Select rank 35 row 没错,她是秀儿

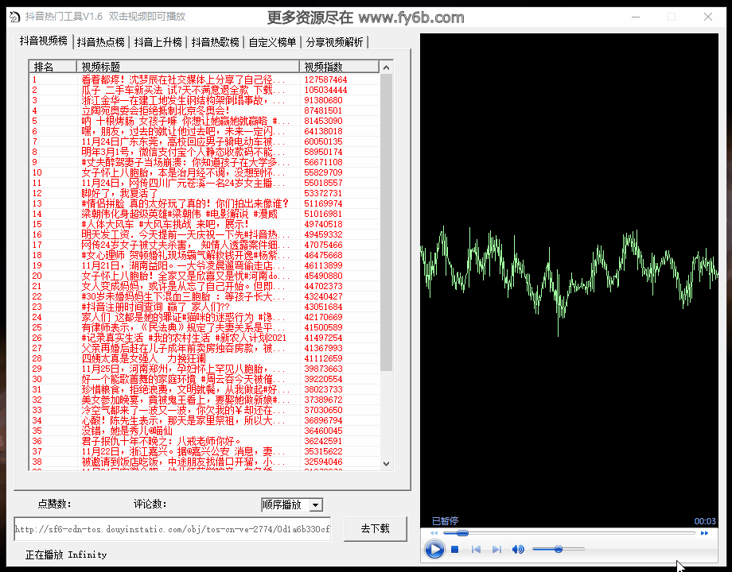point(204,431)
